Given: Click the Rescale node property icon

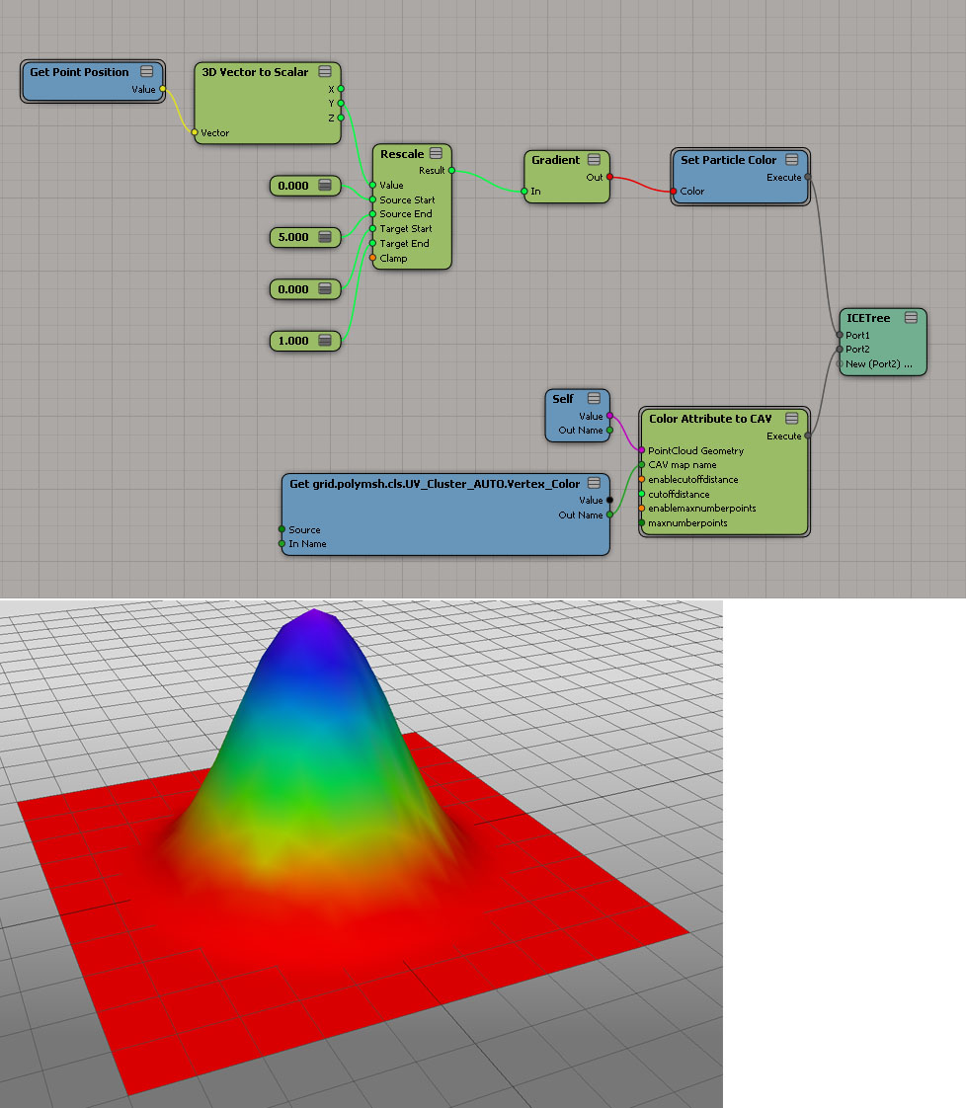Looking at the screenshot, I should click(437, 154).
